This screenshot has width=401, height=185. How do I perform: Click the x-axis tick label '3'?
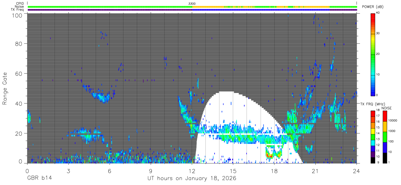(68, 171)
